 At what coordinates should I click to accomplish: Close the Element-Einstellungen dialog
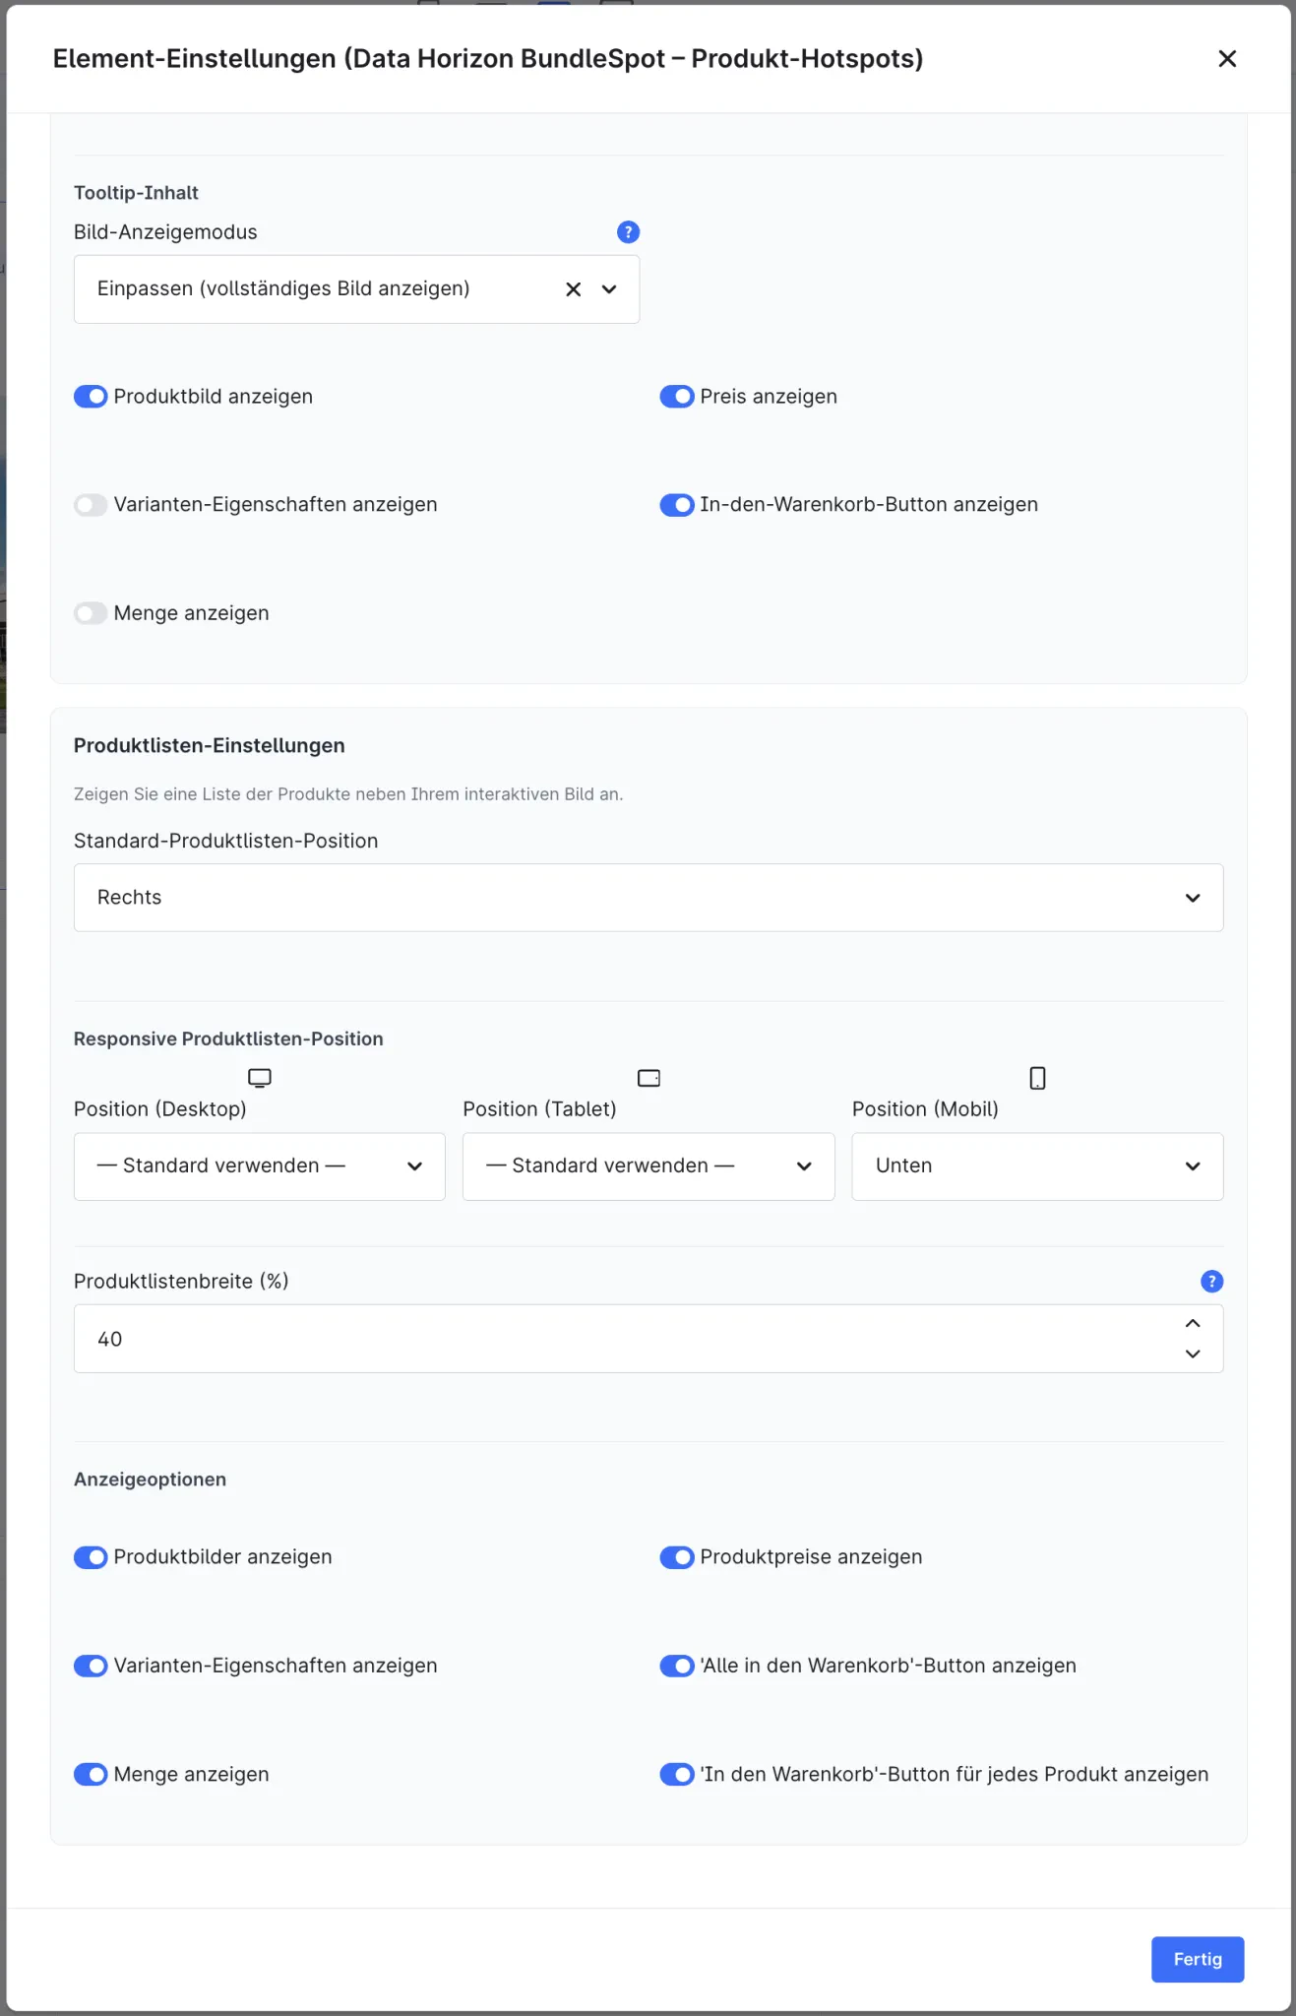click(1227, 59)
